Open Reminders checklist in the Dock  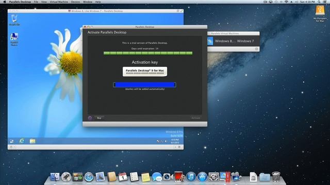coord(134,177)
